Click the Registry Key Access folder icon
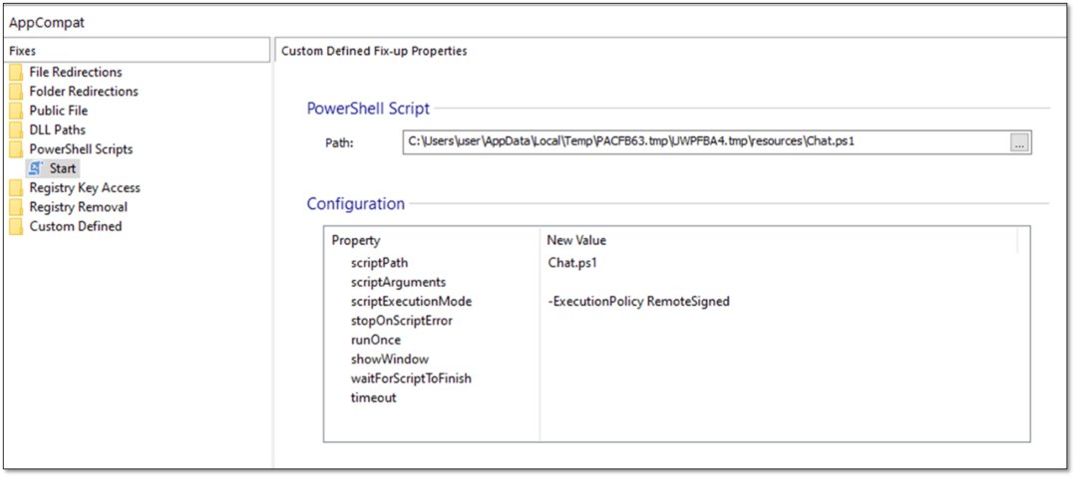This screenshot has height=479, width=1077. tap(16, 187)
